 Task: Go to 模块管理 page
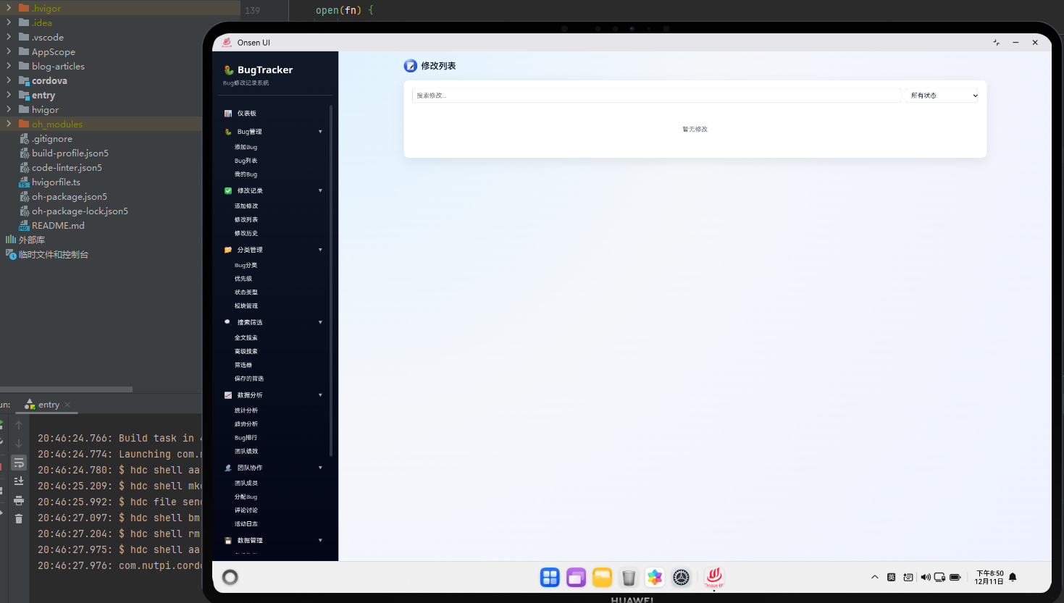point(246,306)
